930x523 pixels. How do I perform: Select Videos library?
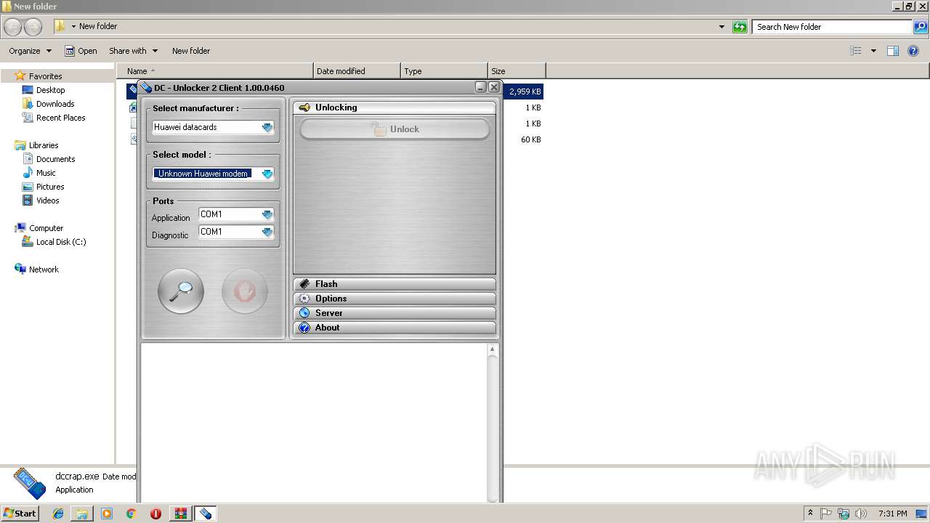(48, 200)
